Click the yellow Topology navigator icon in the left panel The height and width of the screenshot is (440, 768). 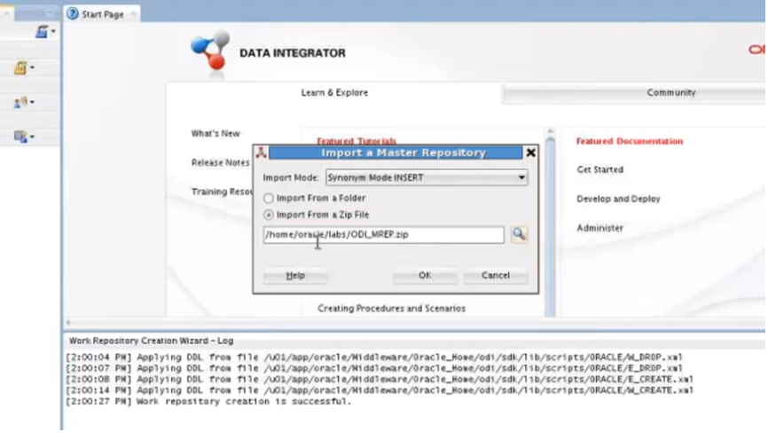tap(20, 67)
